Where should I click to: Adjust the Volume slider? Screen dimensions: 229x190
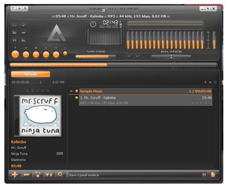pyautogui.click(x=96, y=57)
